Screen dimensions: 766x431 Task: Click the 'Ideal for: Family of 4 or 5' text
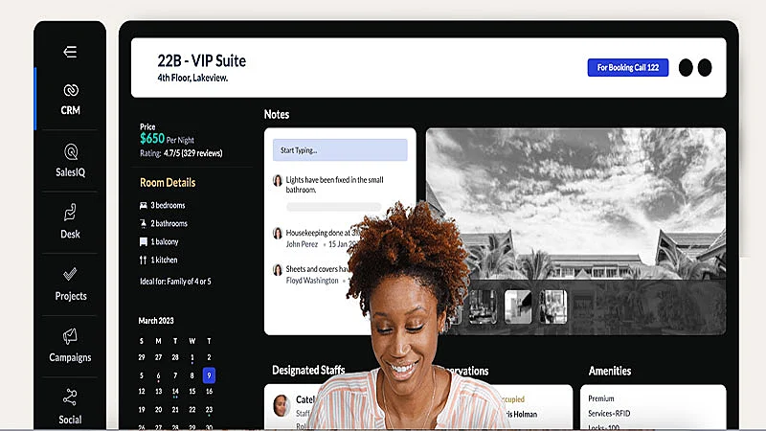[176, 282]
